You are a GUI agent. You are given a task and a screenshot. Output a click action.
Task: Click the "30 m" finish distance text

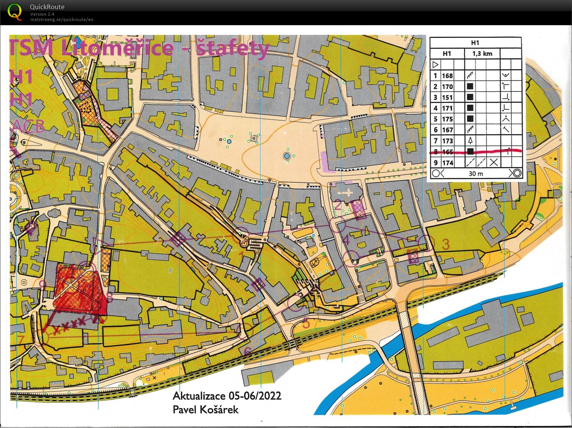476,173
